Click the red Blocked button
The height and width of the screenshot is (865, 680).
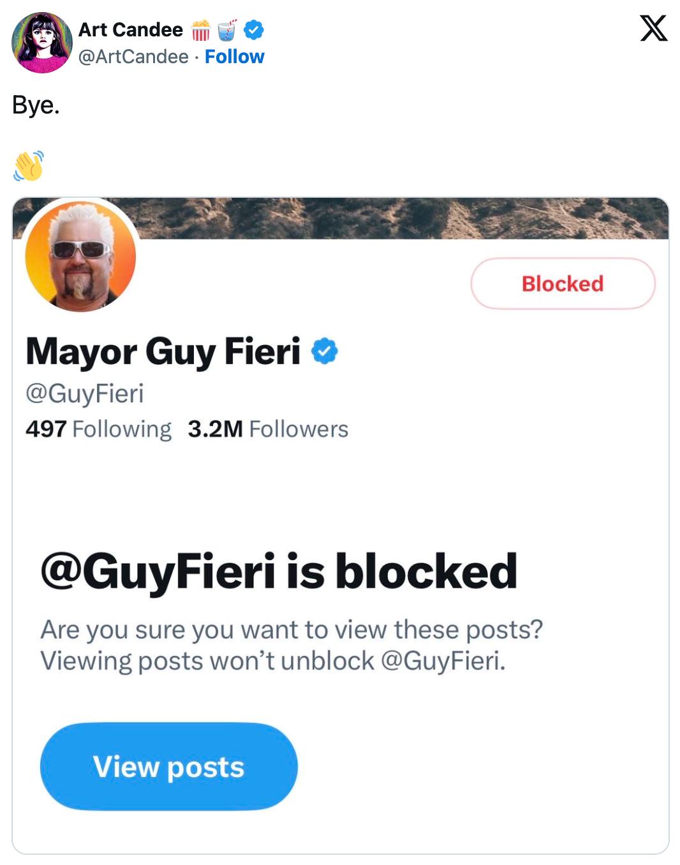(x=563, y=284)
